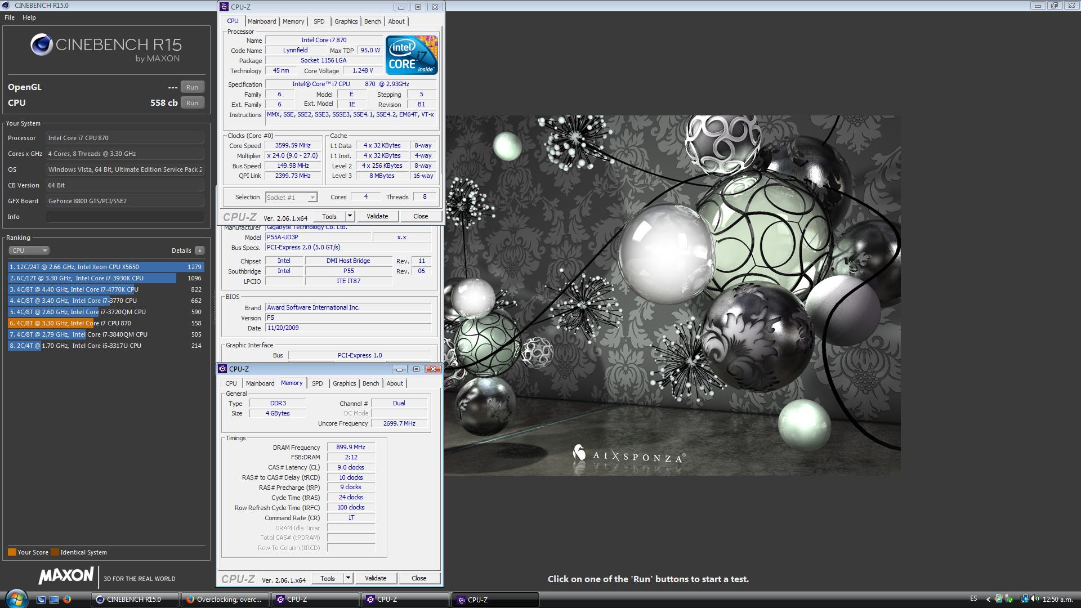Screen dimensions: 1081x608
Task: Select the i7-3720QM ranking row
Action: (x=106, y=312)
